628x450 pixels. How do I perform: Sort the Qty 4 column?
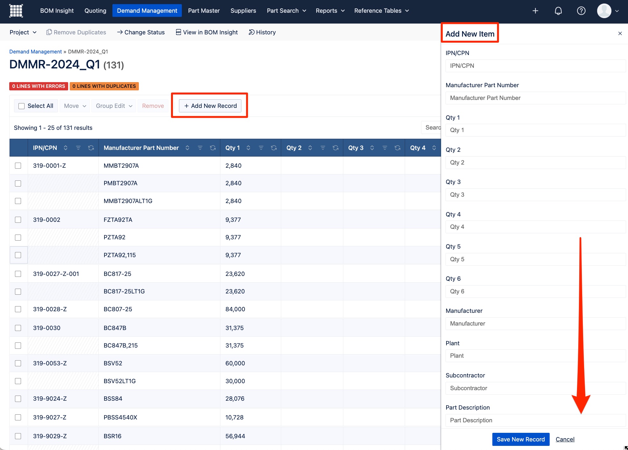[434, 148]
